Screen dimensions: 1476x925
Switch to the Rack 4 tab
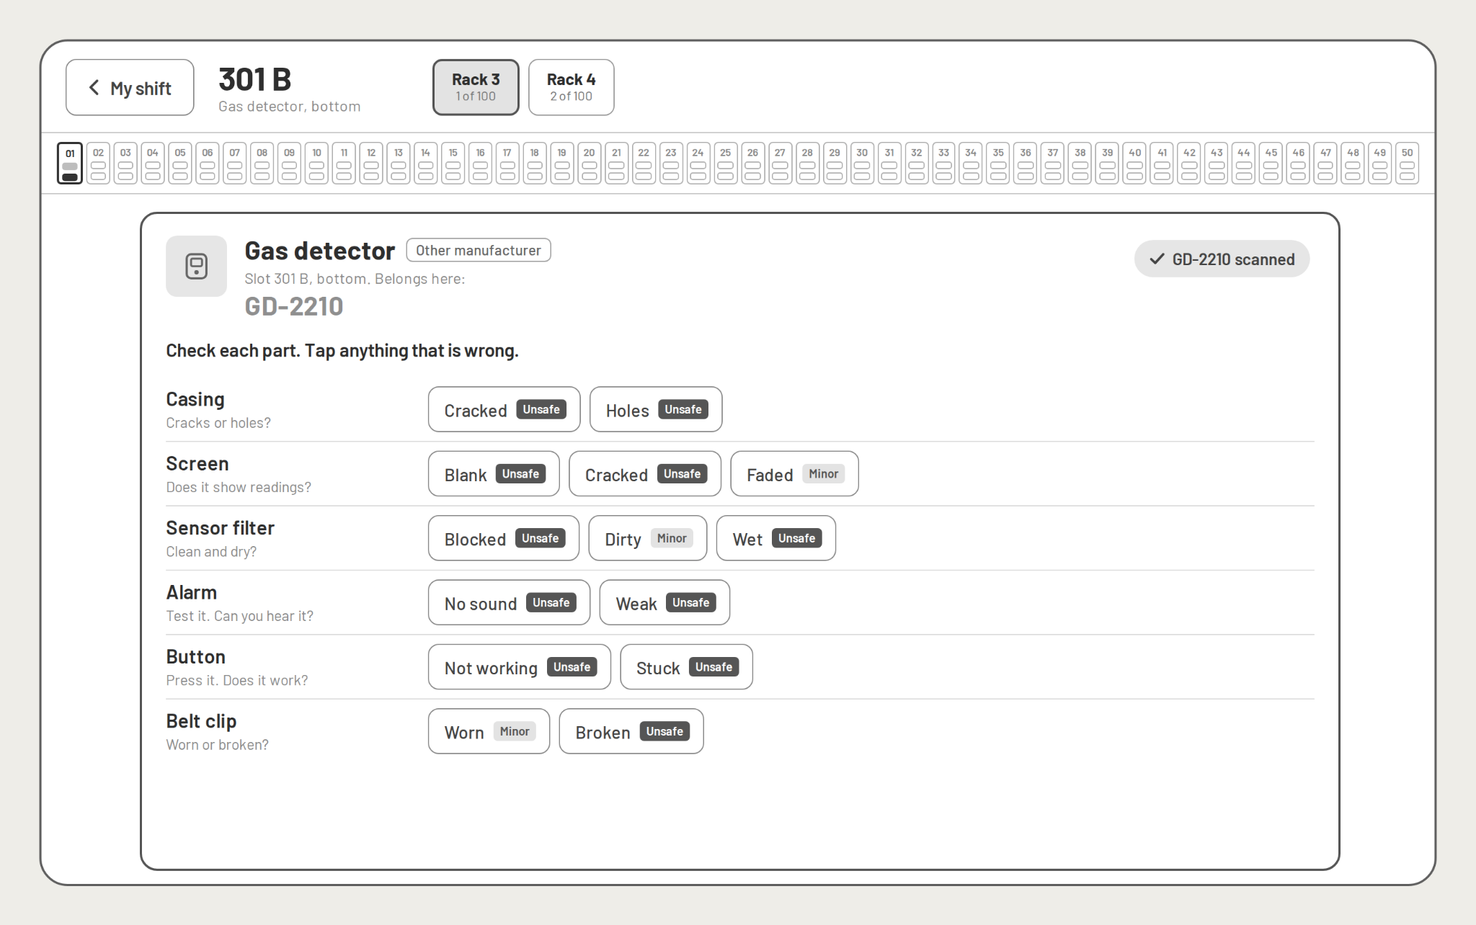tap(571, 87)
